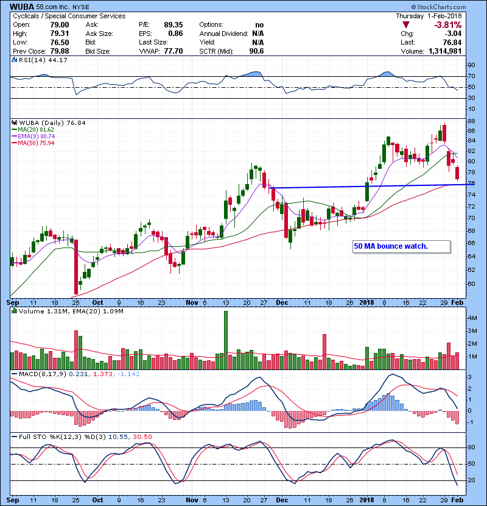Image resolution: width=487 pixels, height=506 pixels.
Task: Click the Chg value -3.04
Action: pyautogui.click(x=454, y=34)
